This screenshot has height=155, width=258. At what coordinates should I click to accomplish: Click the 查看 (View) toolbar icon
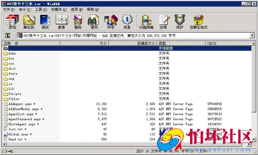(x=62, y=22)
